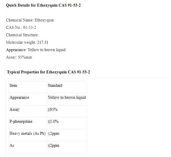Select the Heavy metals (As Pb) cell
171x157 pixels.
click(27, 133)
